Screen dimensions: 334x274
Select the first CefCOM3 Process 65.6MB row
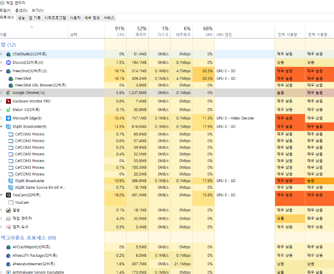click(167, 134)
